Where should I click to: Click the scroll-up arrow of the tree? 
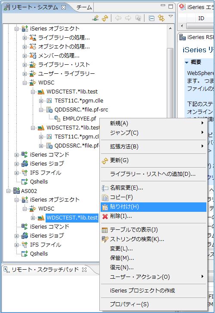point(170,29)
